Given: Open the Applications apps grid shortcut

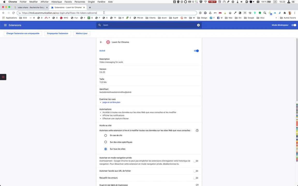Looking at the screenshot, I should tap(10, 18).
